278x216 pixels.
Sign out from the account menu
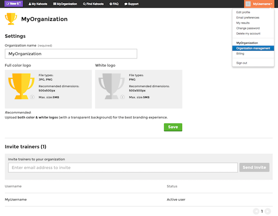(x=241, y=63)
